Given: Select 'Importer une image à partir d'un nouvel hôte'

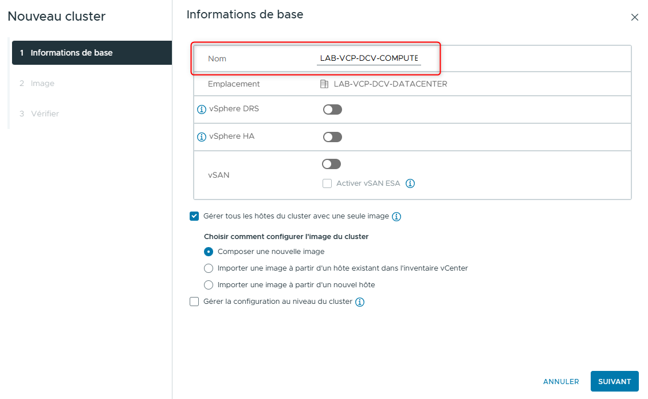Looking at the screenshot, I should coord(208,284).
